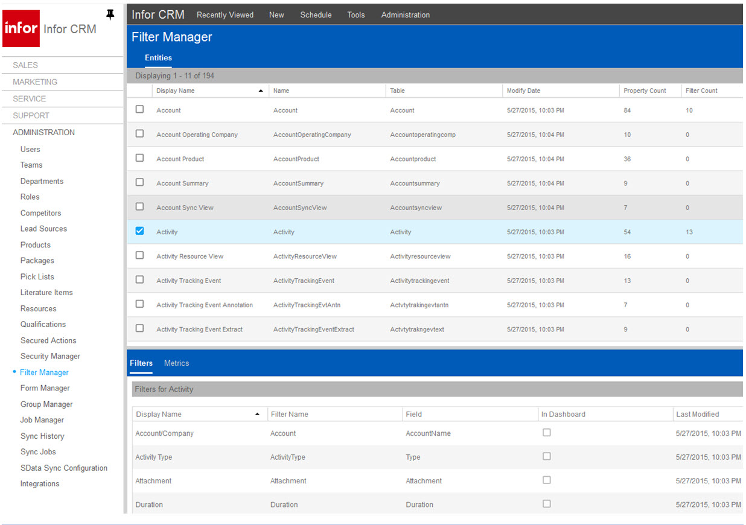The height and width of the screenshot is (525, 746).
Task: Switch to the Metrics tab
Action: [x=176, y=363]
